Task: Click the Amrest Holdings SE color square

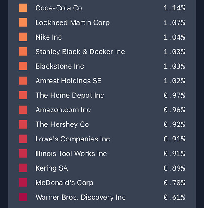Action: tap(23, 81)
